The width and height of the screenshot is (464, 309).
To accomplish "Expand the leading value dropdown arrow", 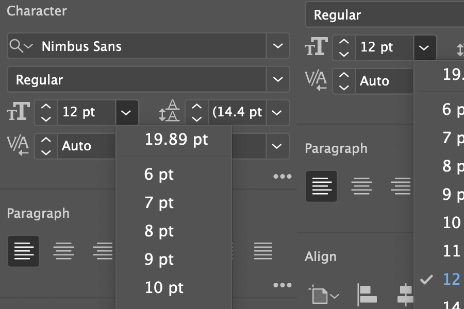I will [x=277, y=112].
